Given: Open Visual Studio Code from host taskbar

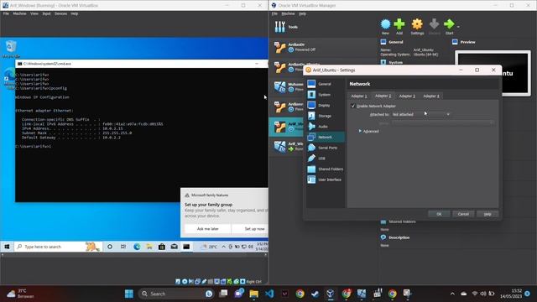Looking at the screenshot, I should tap(269, 294).
